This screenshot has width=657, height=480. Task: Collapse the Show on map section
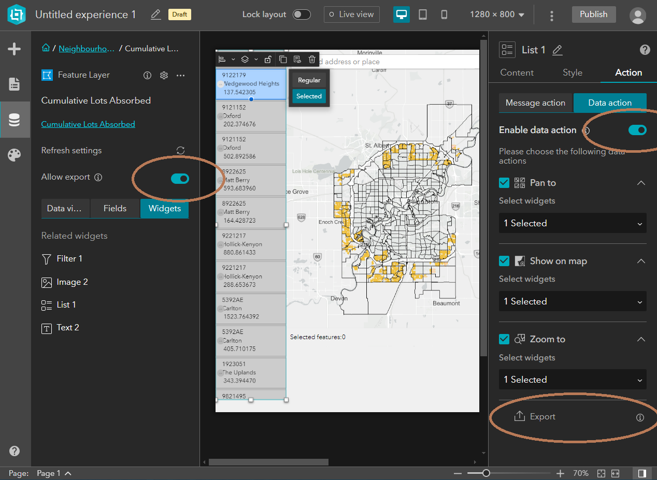(641, 260)
